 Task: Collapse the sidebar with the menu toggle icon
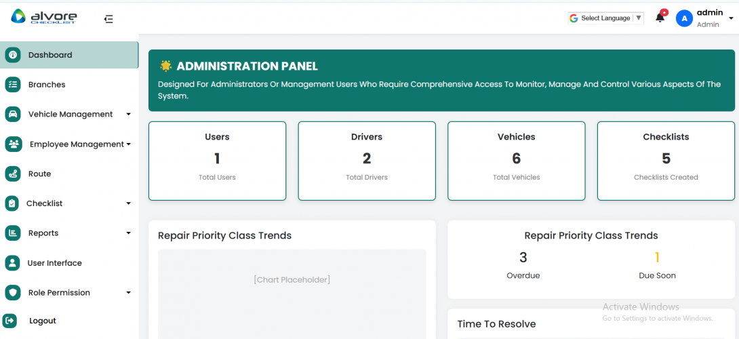(109, 20)
